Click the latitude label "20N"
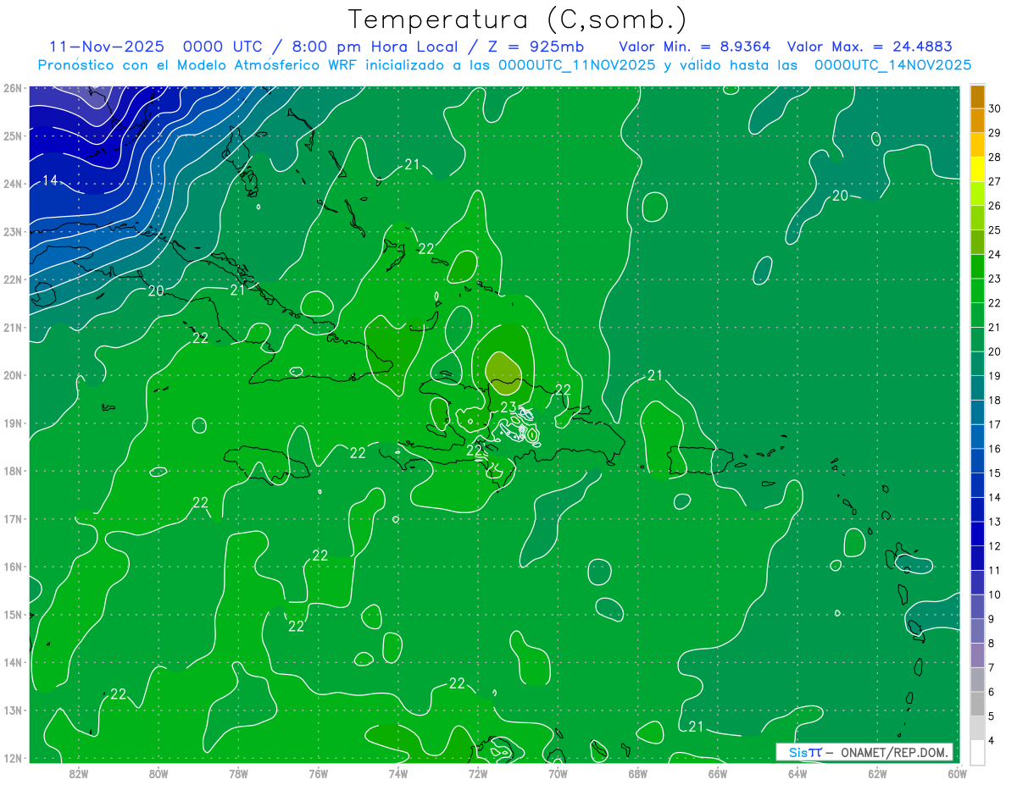The width and height of the screenshot is (1017, 785). pyautogui.click(x=13, y=375)
